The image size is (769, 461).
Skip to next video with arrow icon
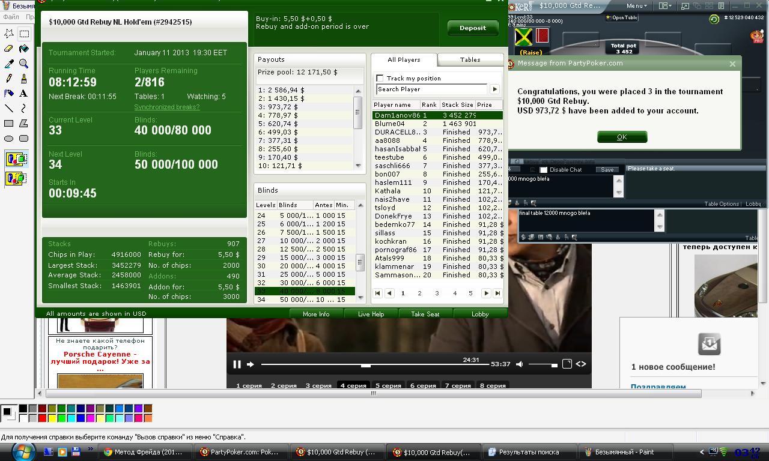coord(251,364)
